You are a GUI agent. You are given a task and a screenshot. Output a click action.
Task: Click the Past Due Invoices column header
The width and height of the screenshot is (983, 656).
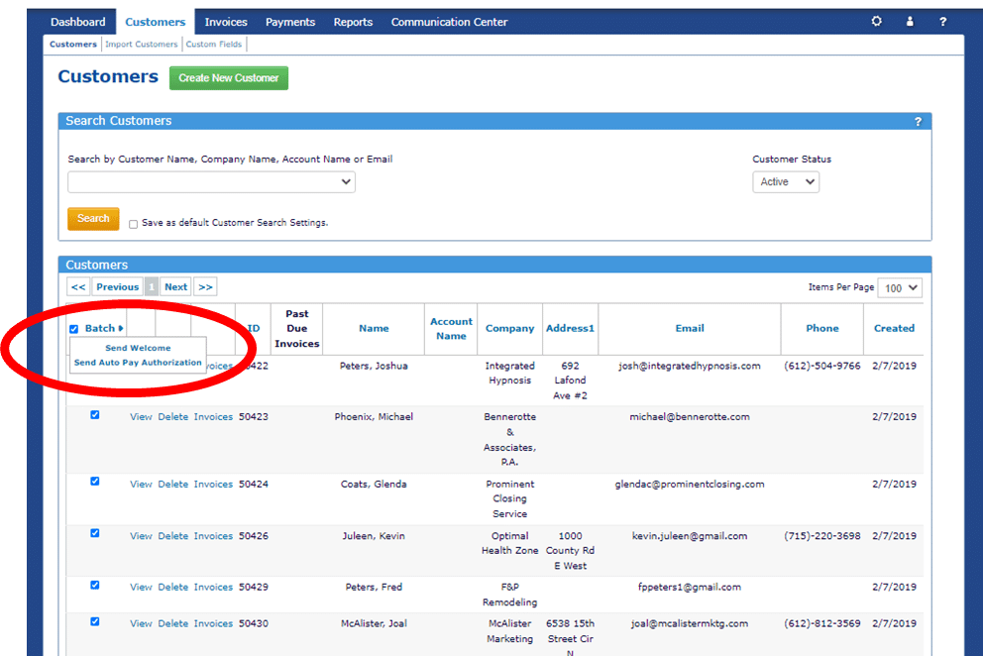tap(296, 329)
